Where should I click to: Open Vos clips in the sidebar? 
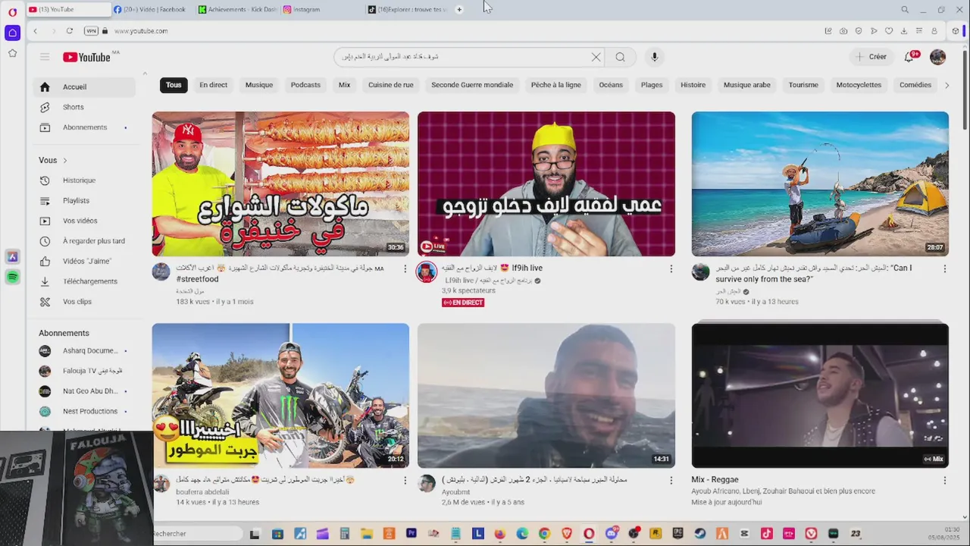click(x=85, y=302)
